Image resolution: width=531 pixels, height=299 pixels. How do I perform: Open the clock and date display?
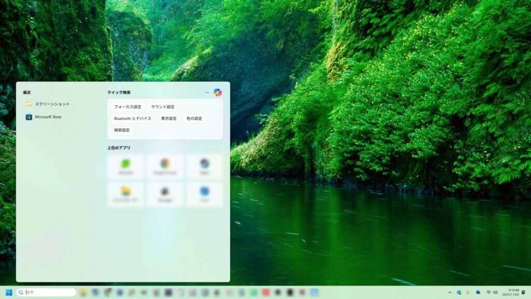click(x=513, y=292)
